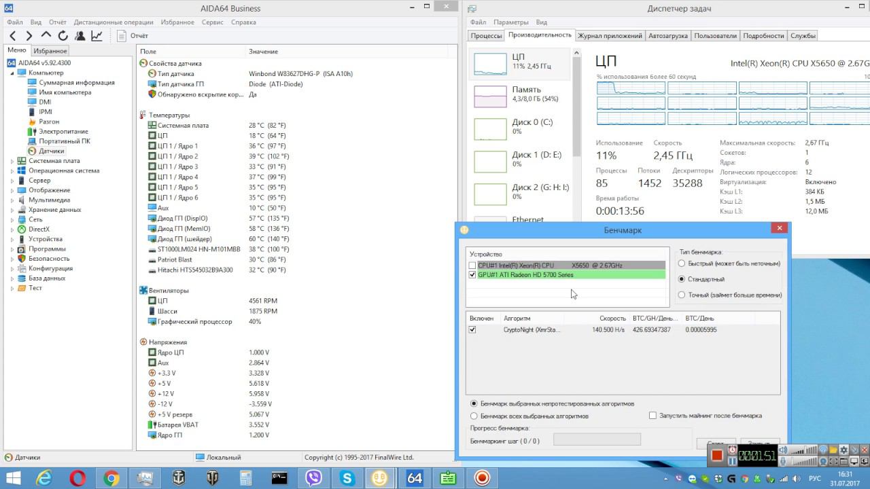Open the AIDA64 graph chart tool

point(97,35)
